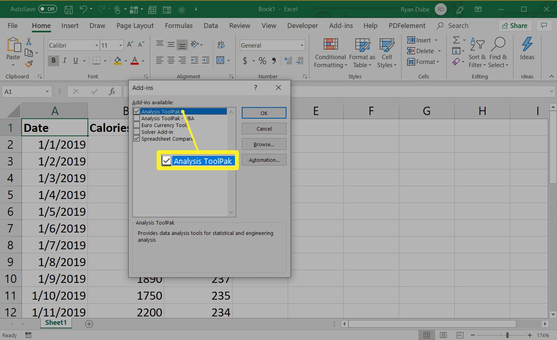Switch to the Insert tab
Viewport: 557px width, 340px height.
[x=70, y=26]
